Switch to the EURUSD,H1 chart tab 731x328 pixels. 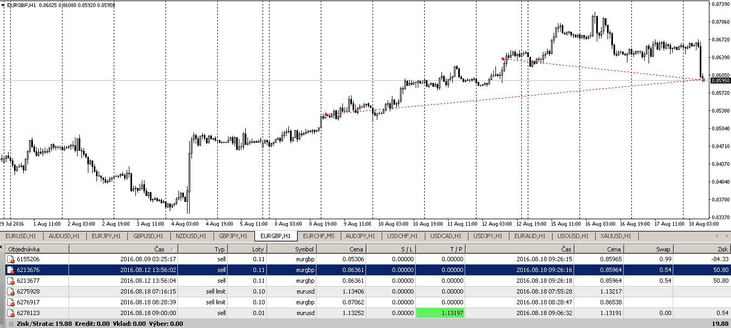point(21,236)
